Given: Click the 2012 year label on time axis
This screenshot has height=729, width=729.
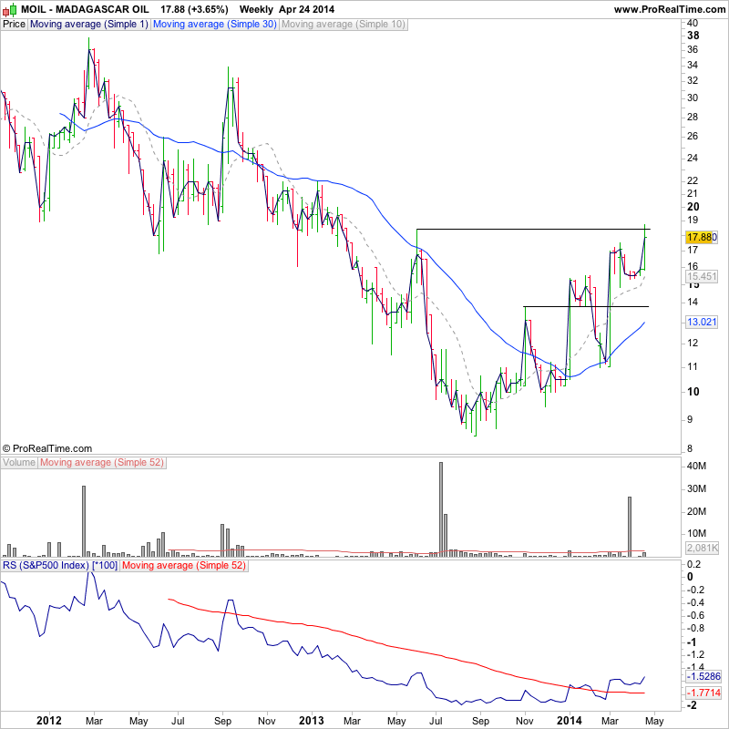Looking at the screenshot, I should point(49,721).
